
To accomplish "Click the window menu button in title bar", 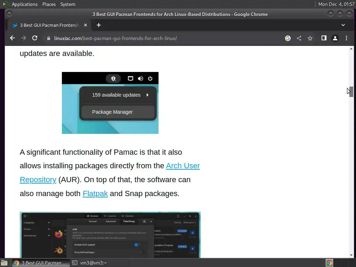I will [9, 14].
